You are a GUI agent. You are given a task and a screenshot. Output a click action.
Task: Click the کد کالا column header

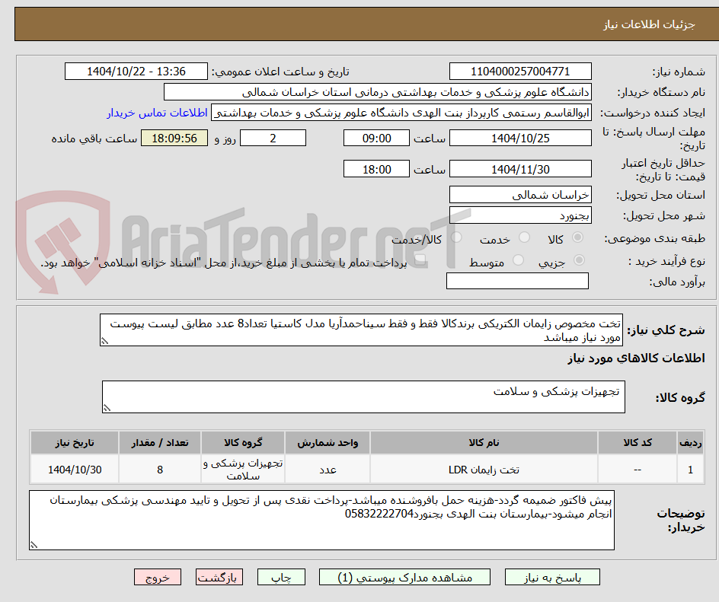click(638, 443)
